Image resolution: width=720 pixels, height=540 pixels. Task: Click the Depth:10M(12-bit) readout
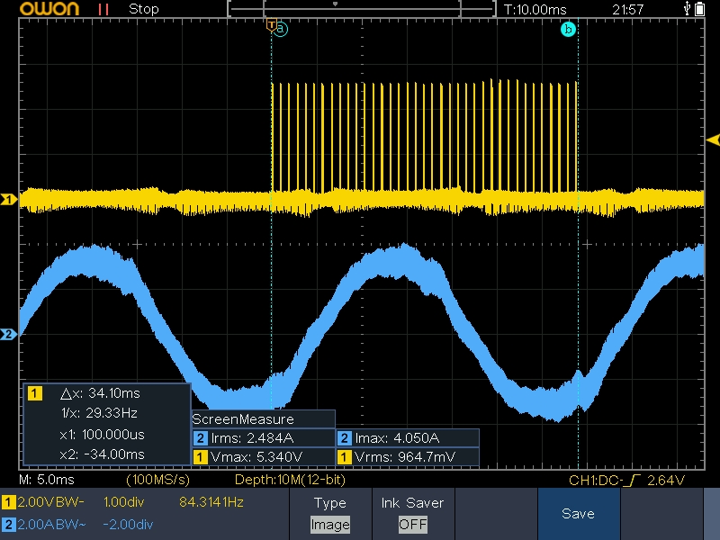[290, 480]
